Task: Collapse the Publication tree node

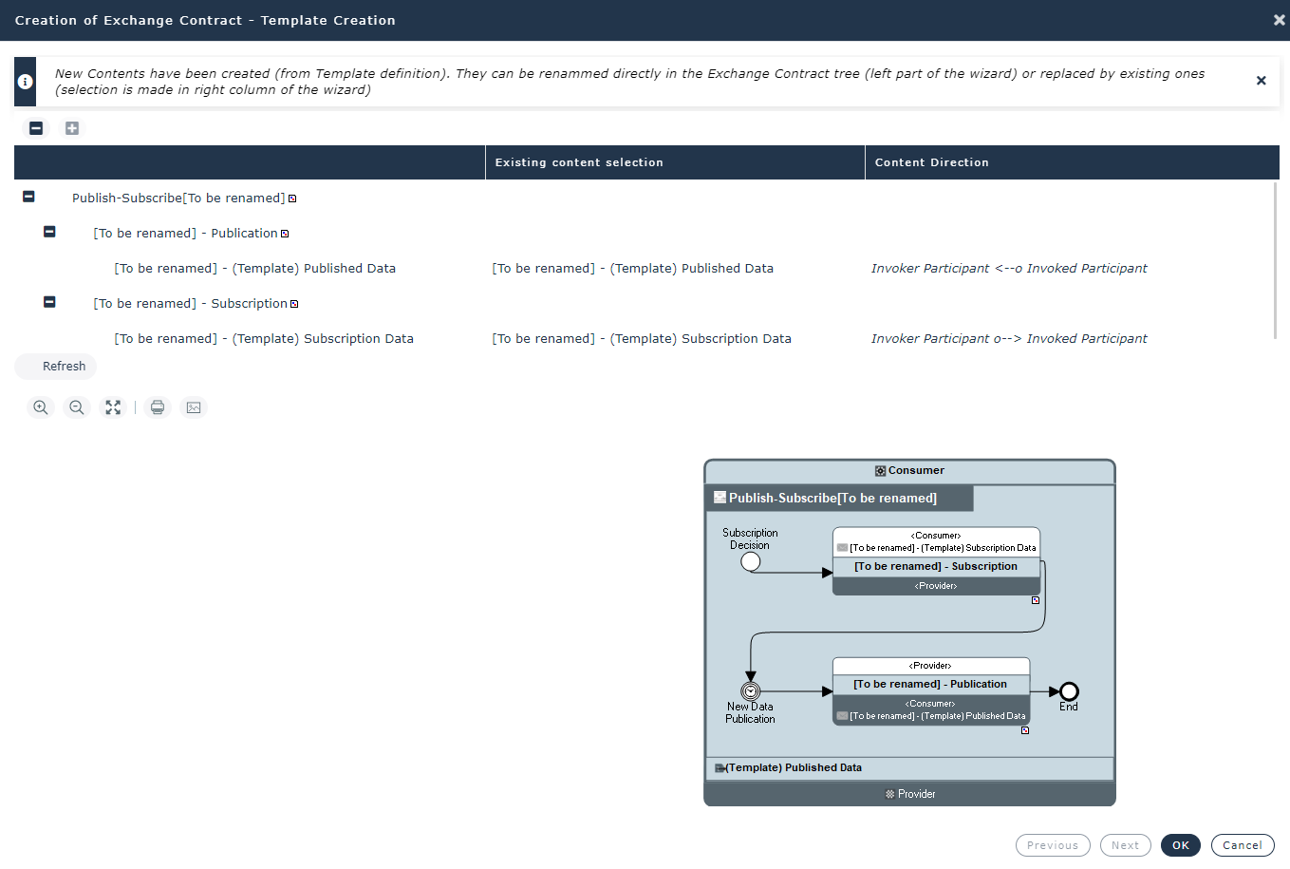Action: point(49,232)
